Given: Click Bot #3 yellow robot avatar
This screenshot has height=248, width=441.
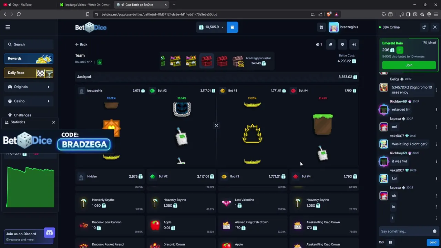Looking at the screenshot, I should point(223,91).
